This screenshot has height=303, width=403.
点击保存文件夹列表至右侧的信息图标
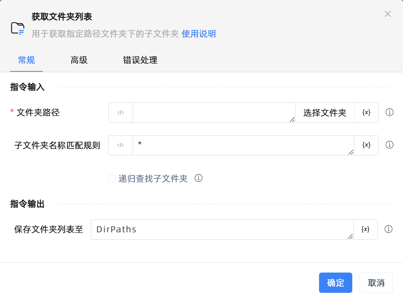coord(389,229)
